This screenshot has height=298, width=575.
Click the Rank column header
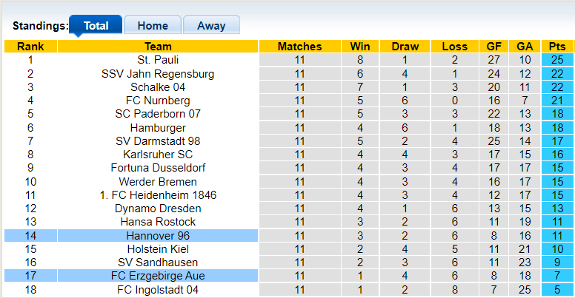pyautogui.click(x=30, y=47)
